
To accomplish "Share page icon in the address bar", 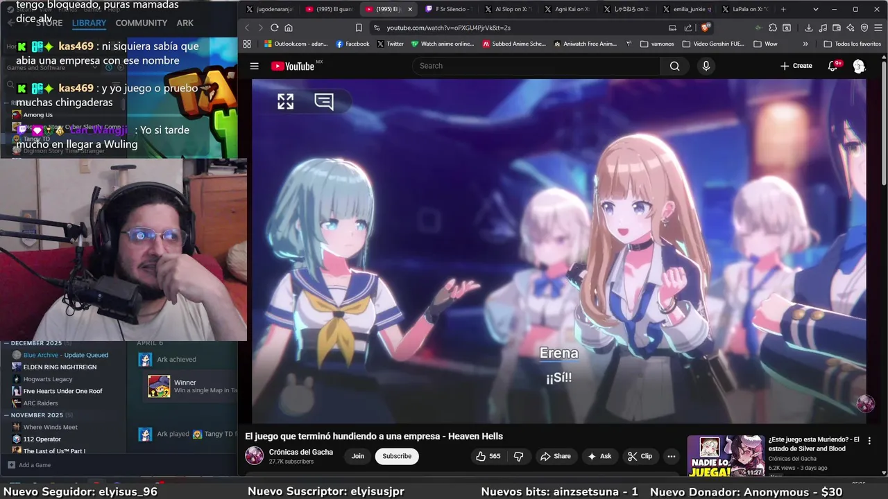I will pos(688,28).
